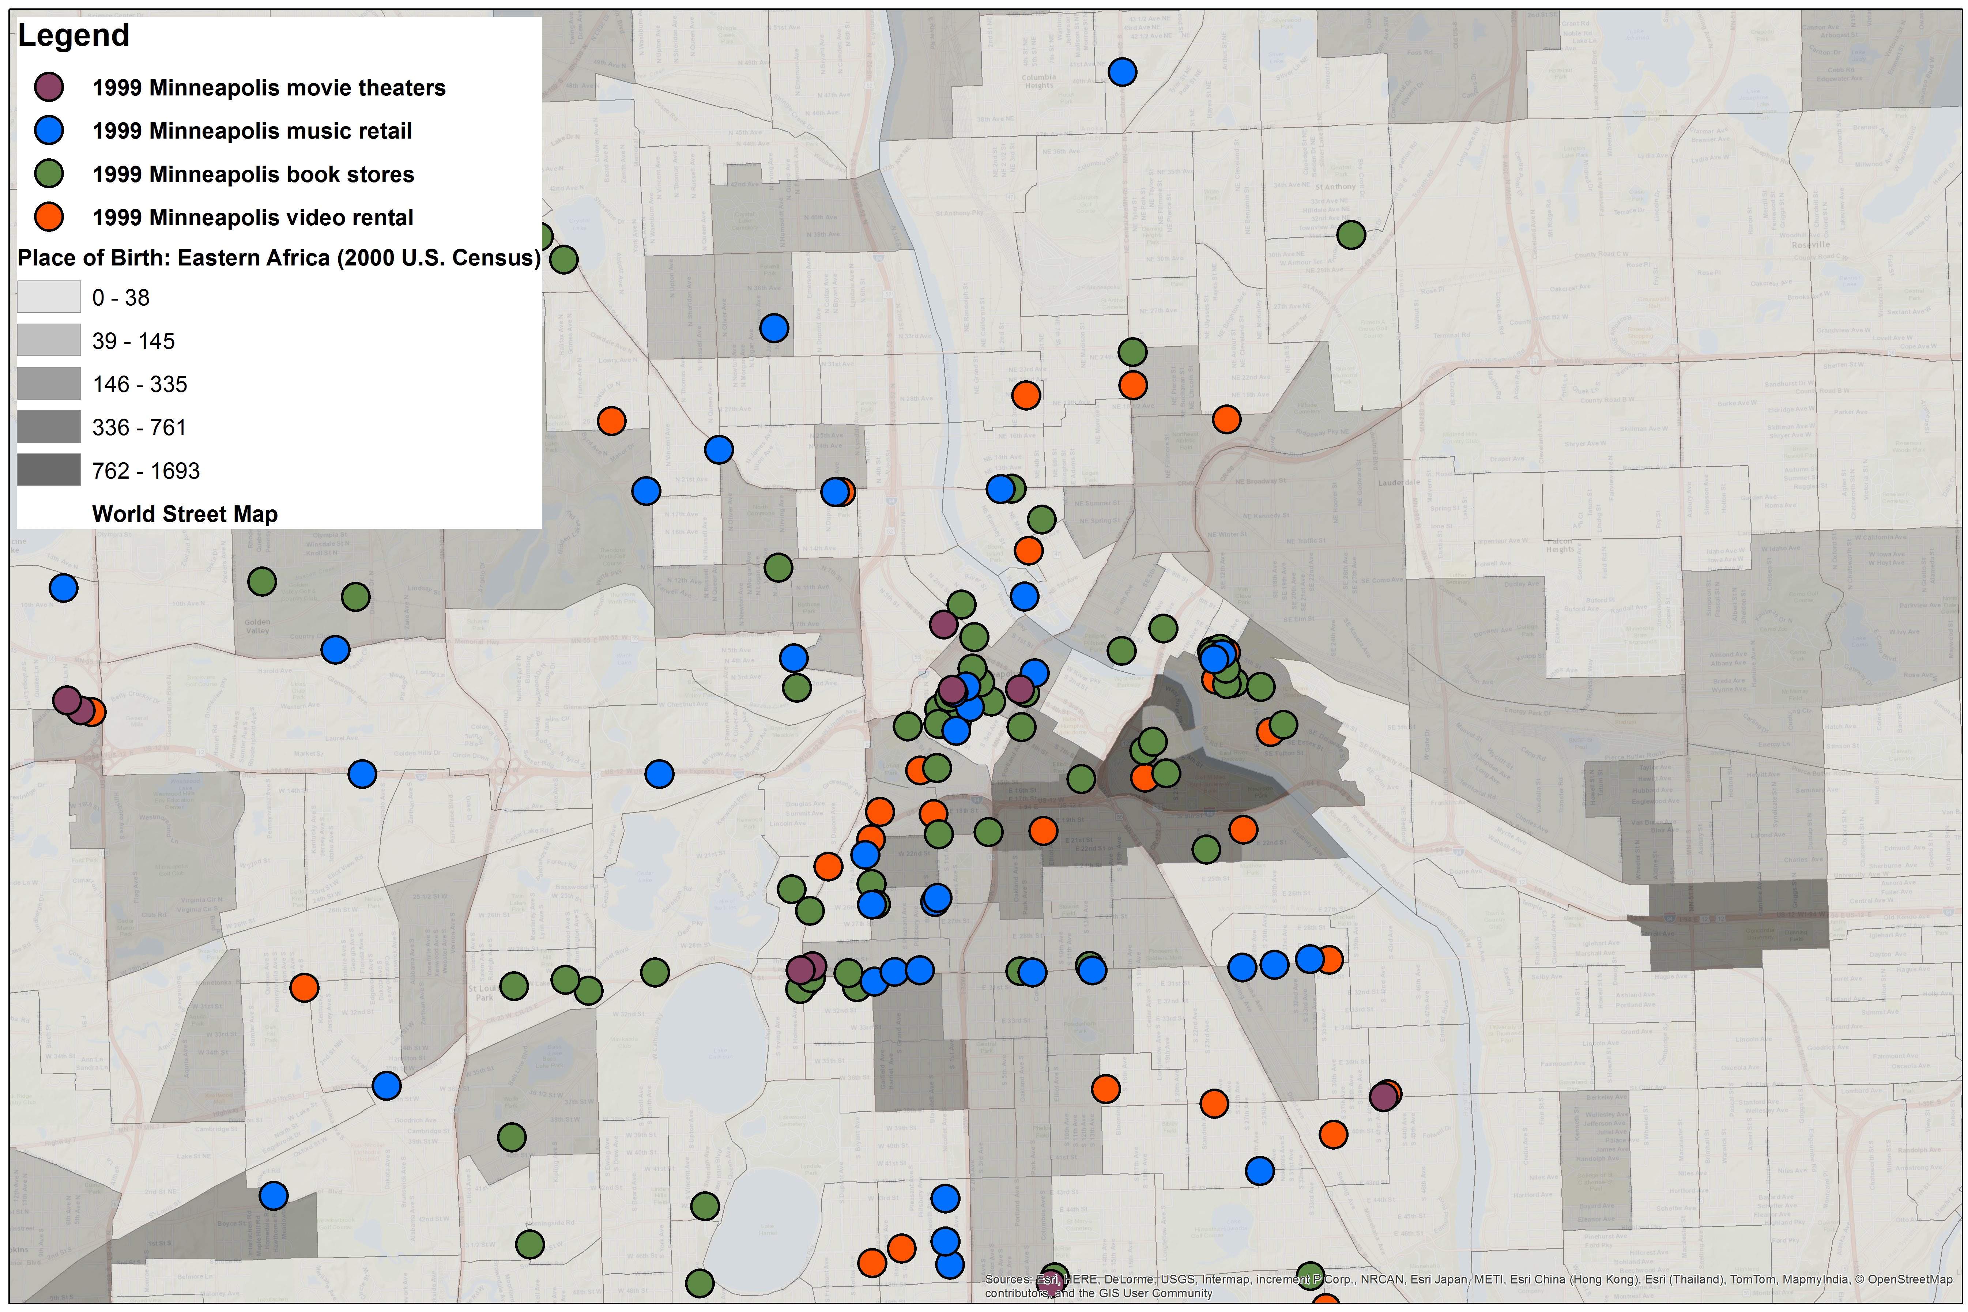Select the green book store point above Golden Valley label
The width and height of the screenshot is (1968, 1312).
pos(262,581)
